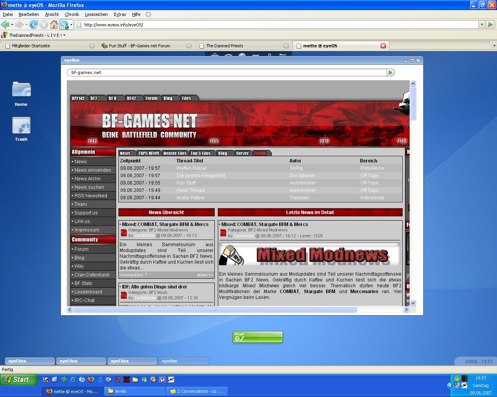
Task: Click the green eyeOS dock button
Action: tap(257, 337)
